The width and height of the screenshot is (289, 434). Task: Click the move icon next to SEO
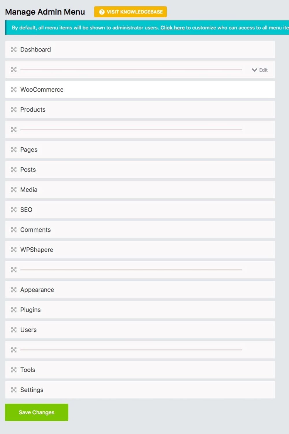coord(14,210)
